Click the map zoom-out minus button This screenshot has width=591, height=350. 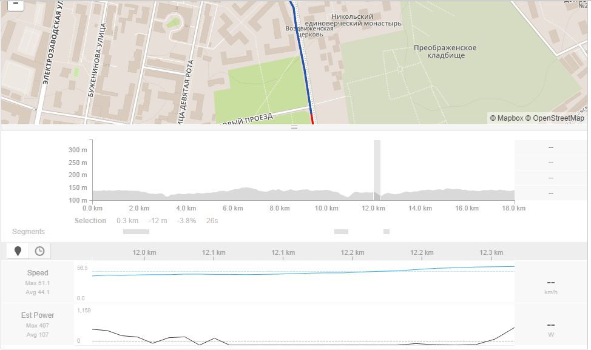tap(16, 5)
